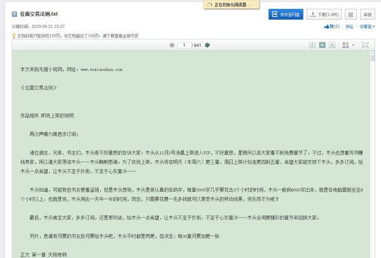The height and width of the screenshot is (258, 381).
Task: Download the file with 下载(1.6M) button
Action: (324, 15)
